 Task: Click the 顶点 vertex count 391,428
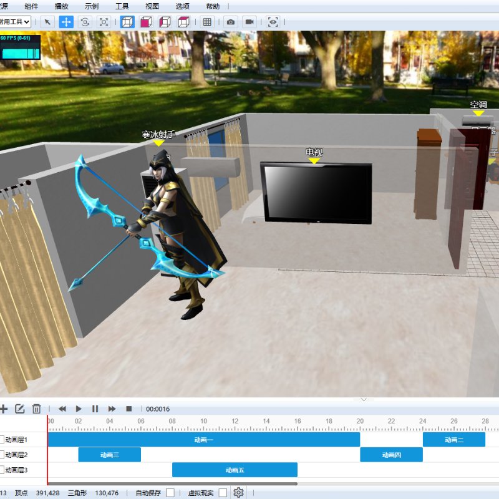point(47,493)
